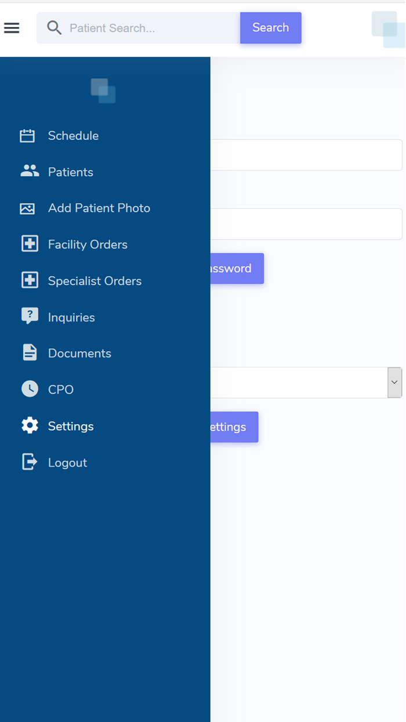
Task: Collapse the navigation sidebar via hamburger menu
Action: pyautogui.click(x=12, y=27)
